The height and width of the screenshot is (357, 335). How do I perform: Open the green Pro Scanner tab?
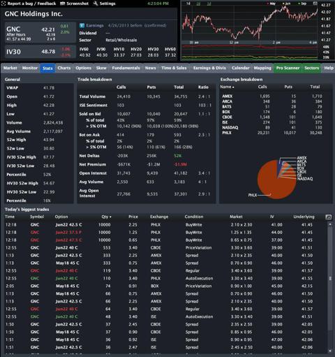click(288, 68)
